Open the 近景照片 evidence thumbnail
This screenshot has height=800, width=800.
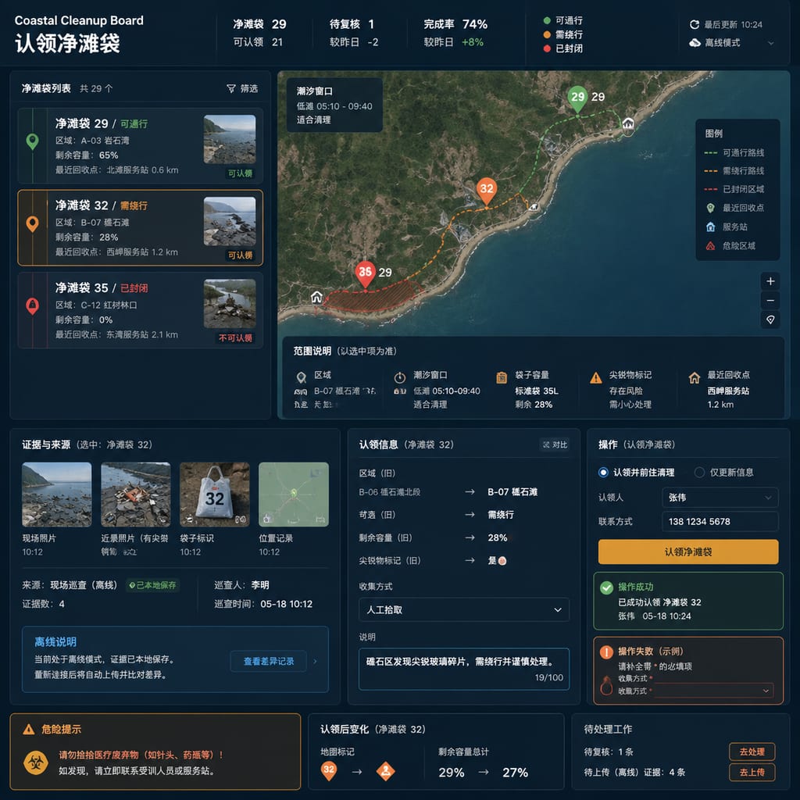(136, 495)
